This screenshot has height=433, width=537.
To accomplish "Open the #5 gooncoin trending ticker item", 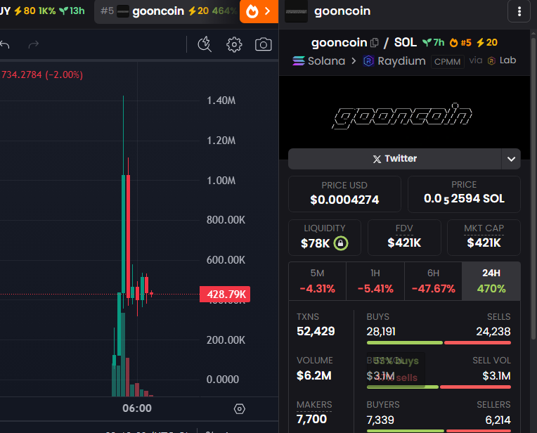I will click(167, 11).
